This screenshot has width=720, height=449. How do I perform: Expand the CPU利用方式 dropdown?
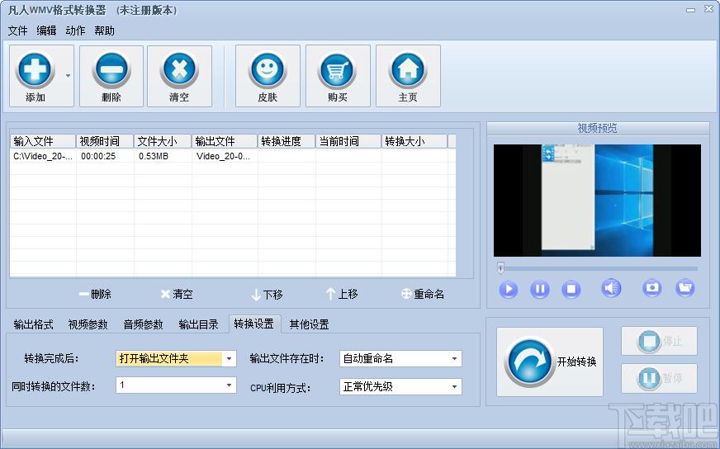(x=454, y=386)
